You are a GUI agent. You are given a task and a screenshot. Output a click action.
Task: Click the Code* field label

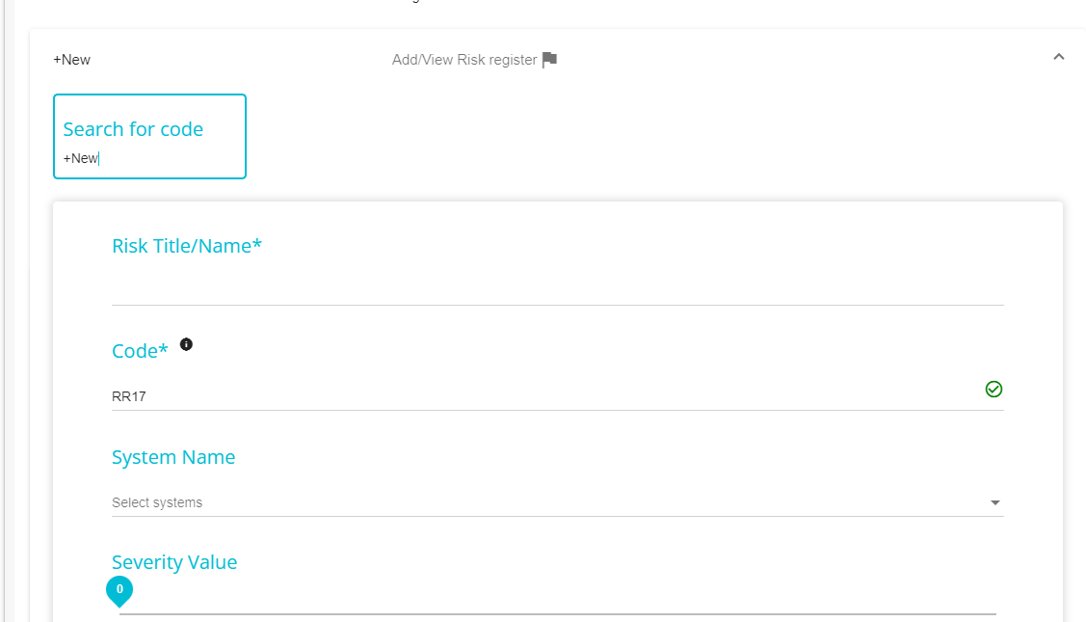(140, 351)
